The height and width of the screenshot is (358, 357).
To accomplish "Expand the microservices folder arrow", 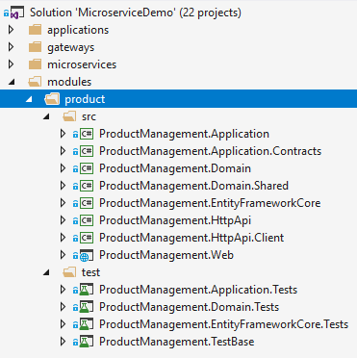I will tap(12, 64).
